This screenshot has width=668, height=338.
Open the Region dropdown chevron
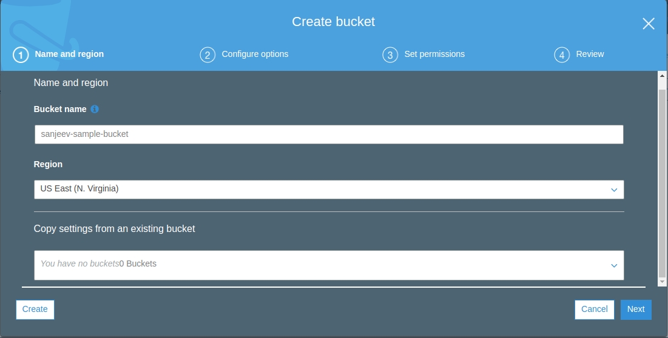tap(614, 190)
